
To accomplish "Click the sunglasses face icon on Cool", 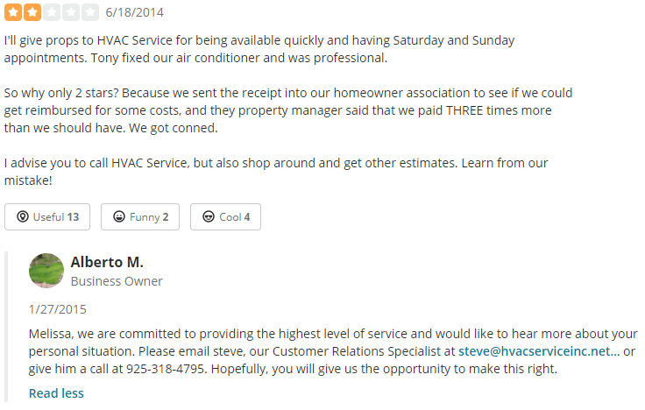I will click(209, 217).
